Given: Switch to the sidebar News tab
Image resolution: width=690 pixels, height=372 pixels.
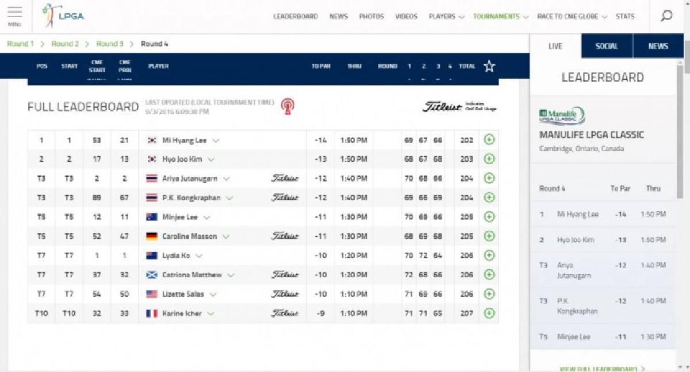Looking at the screenshot, I should coord(658,46).
